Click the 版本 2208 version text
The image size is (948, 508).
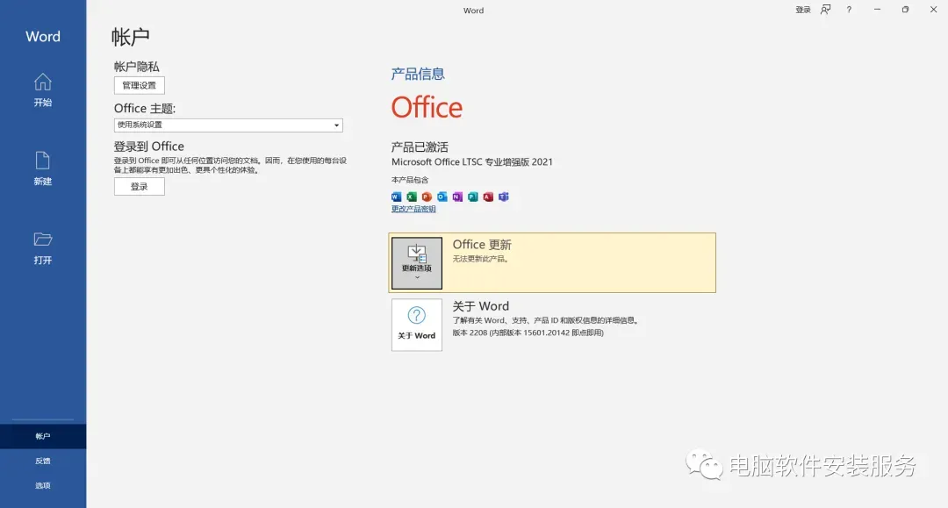pyautogui.click(x=528, y=333)
